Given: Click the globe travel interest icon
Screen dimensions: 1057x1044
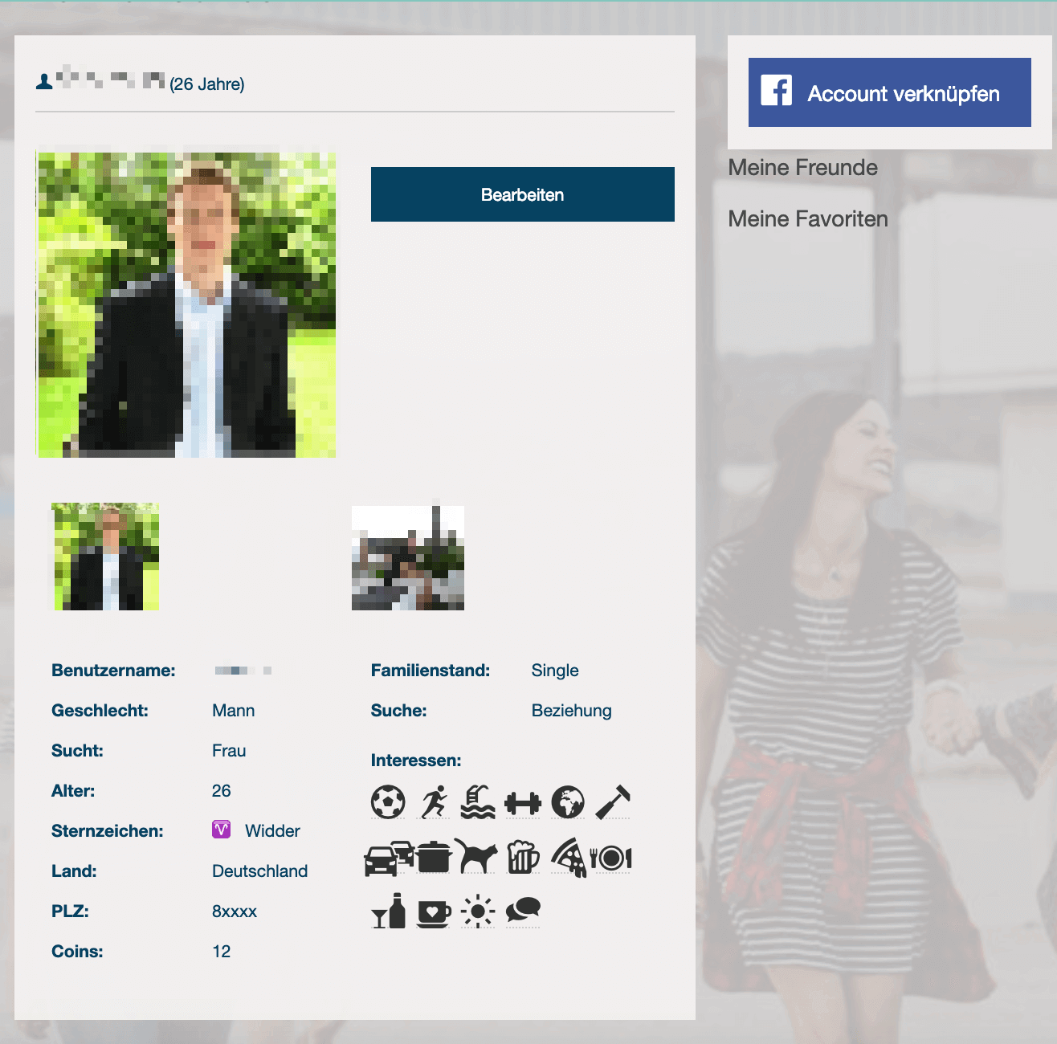Looking at the screenshot, I should coord(568,802).
